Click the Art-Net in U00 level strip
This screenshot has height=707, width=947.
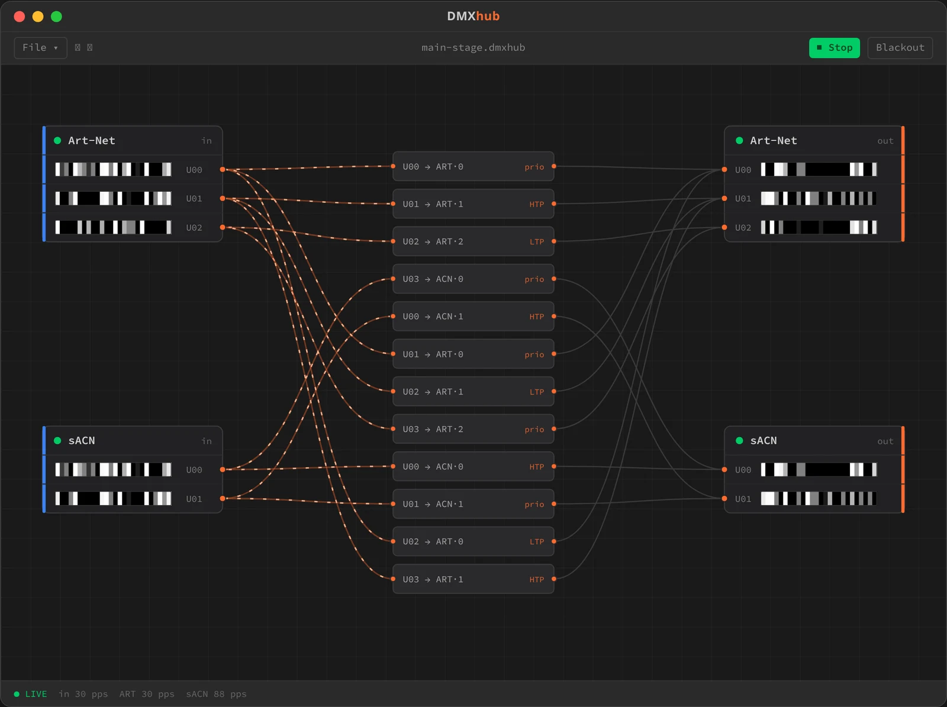pos(113,169)
